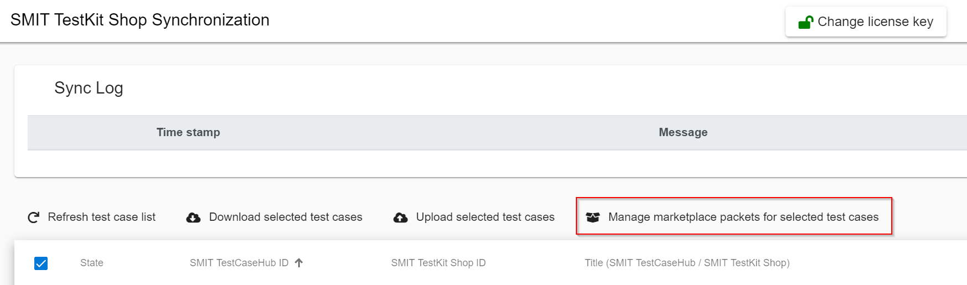Click the sort arrow beside SMIT TestCaseHub ID
Image resolution: width=967 pixels, height=285 pixels.
(299, 263)
